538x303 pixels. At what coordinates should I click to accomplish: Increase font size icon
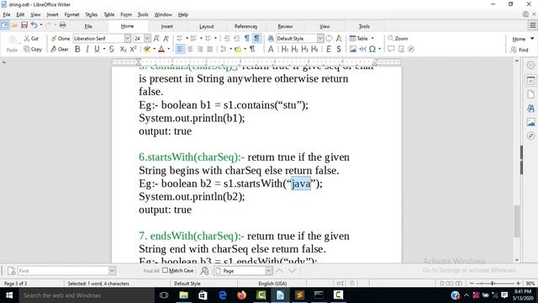pos(156,39)
